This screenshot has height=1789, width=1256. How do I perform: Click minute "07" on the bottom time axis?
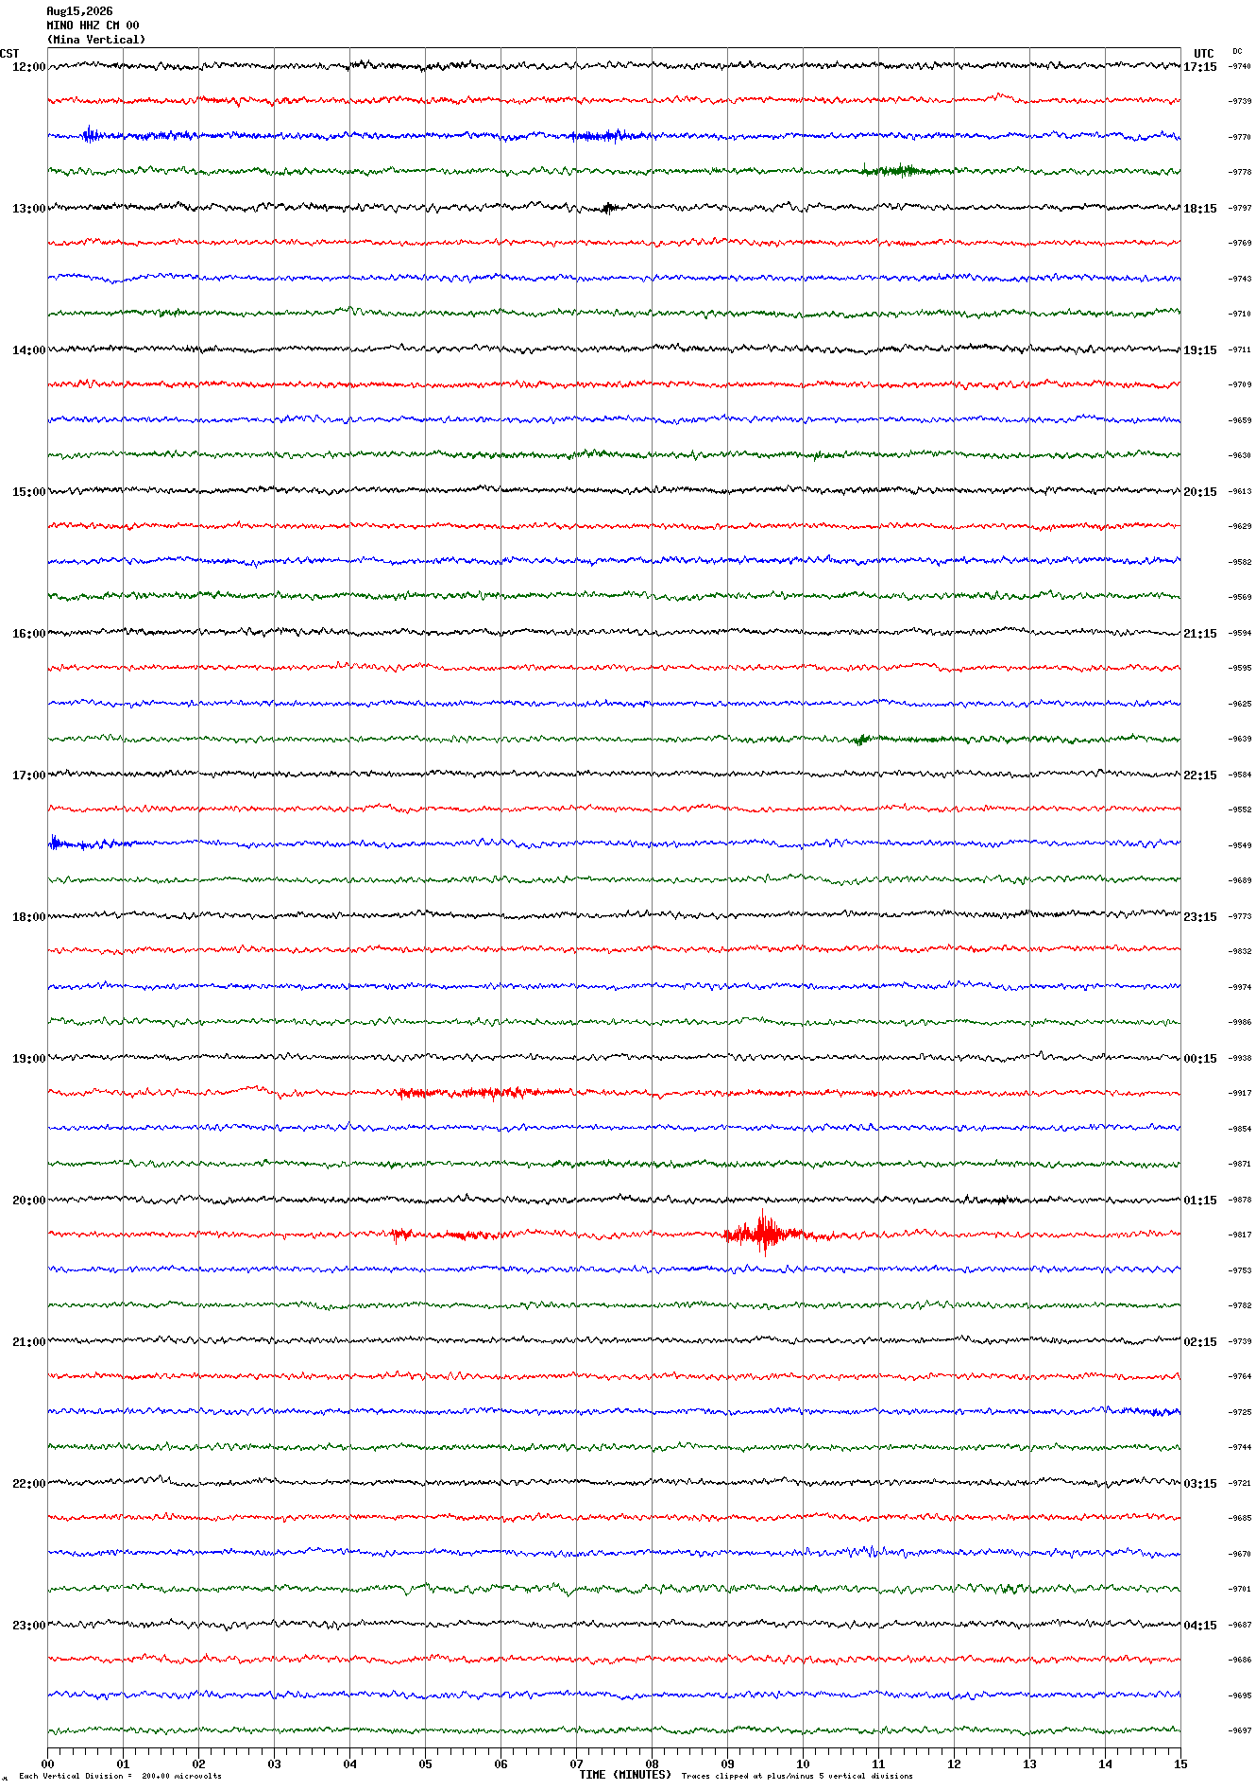[x=576, y=1763]
